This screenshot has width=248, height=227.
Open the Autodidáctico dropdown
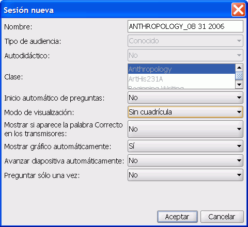point(185,55)
